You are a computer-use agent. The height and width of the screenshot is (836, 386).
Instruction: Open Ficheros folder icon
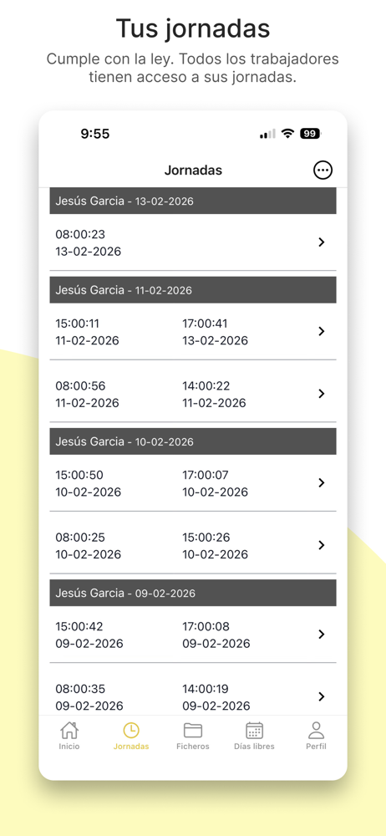pyautogui.click(x=192, y=730)
